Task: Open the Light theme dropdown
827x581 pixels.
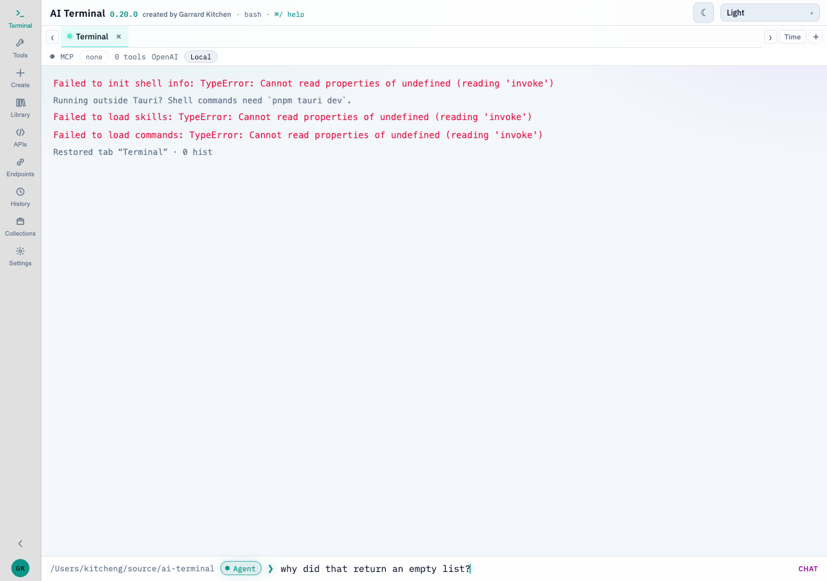Action: click(x=770, y=13)
